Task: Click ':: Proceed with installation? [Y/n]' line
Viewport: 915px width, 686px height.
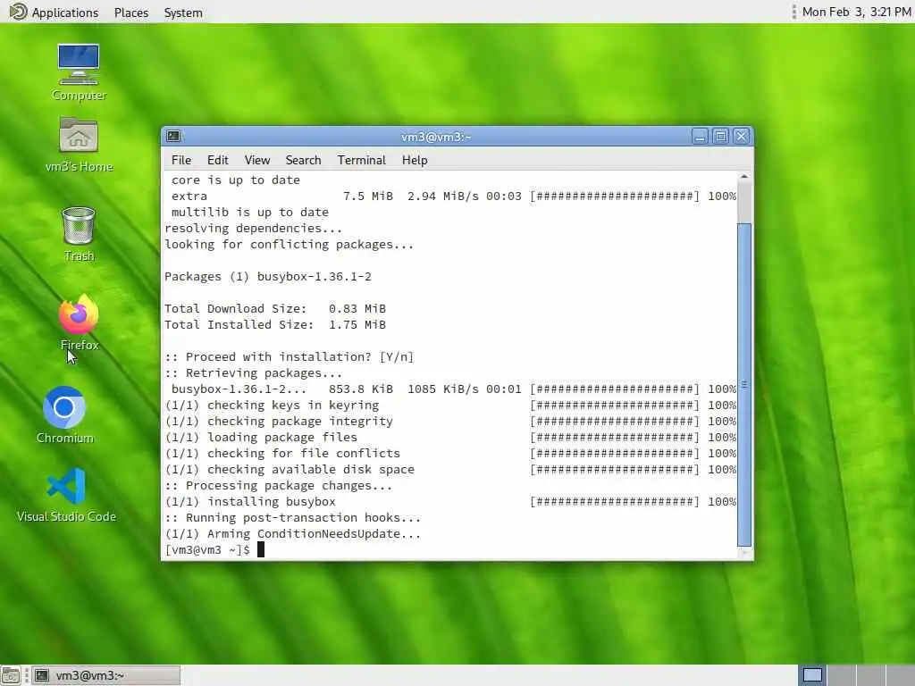Action: coord(289,357)
